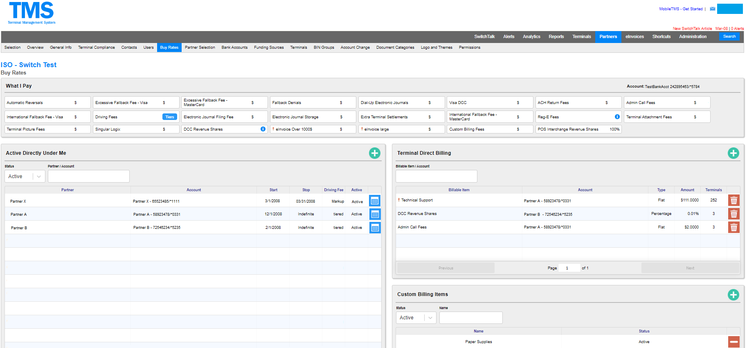Click the Partner / Account filter field
The image size is (747, 348).
coord(89,176)
